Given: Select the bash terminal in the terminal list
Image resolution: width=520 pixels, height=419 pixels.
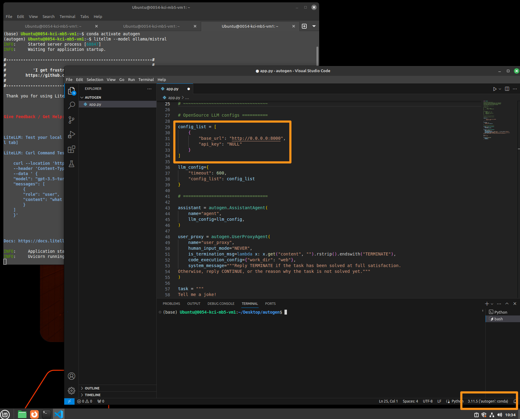Looking at the screenshot, I should [498, 319].
